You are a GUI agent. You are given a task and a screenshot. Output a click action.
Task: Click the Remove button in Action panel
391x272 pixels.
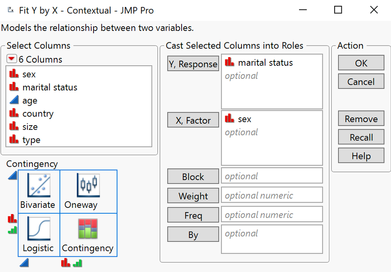360,118
